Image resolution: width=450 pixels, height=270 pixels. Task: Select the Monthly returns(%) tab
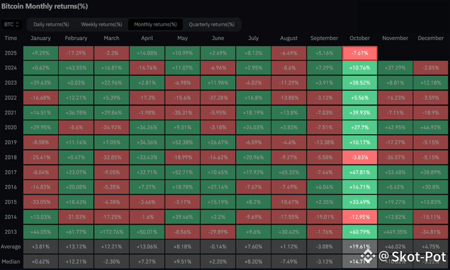[155, 24]
